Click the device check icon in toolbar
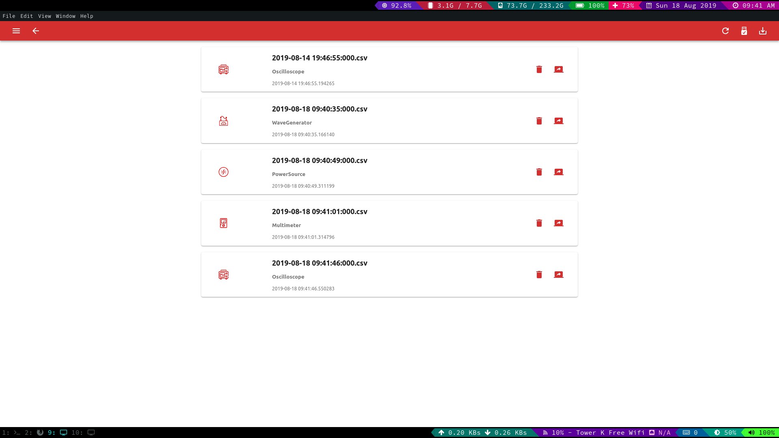This screenshot has height=438, width=779. click(x=744, y=31)
